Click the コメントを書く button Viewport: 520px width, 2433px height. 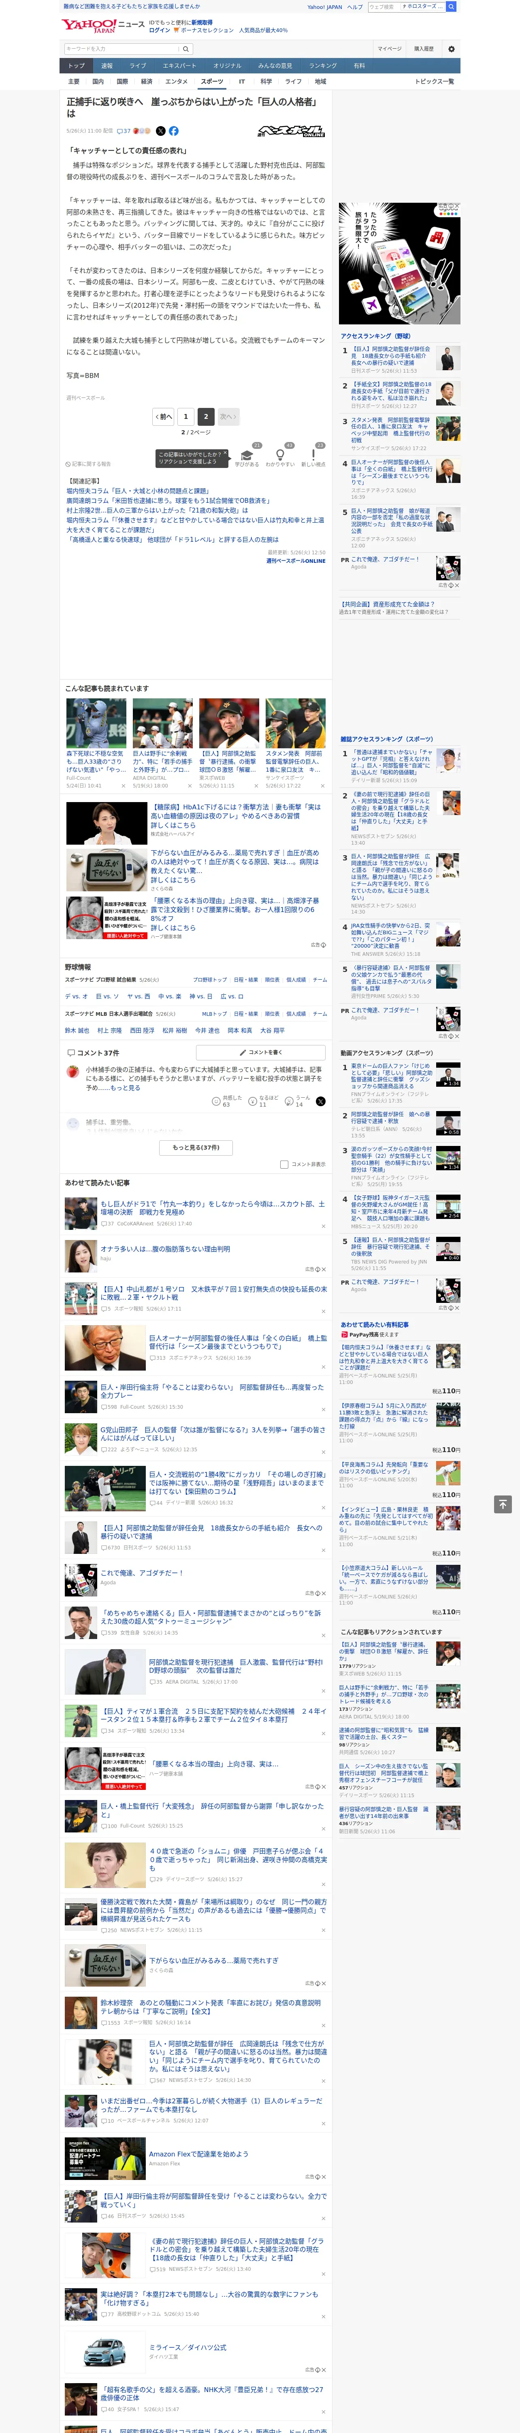pos(260,1052)
